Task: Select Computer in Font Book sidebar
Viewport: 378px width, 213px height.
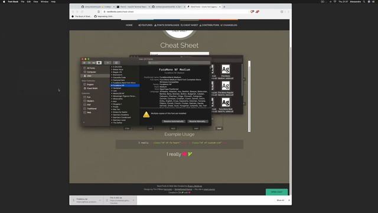Action: coord(92,72)
